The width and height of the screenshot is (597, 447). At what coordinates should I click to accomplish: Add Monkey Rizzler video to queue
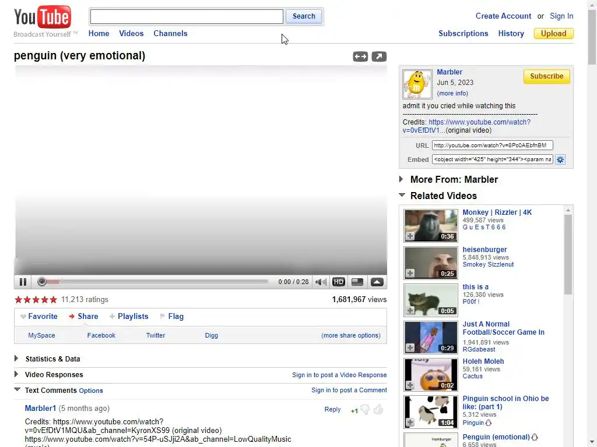[x=410, y=236]
